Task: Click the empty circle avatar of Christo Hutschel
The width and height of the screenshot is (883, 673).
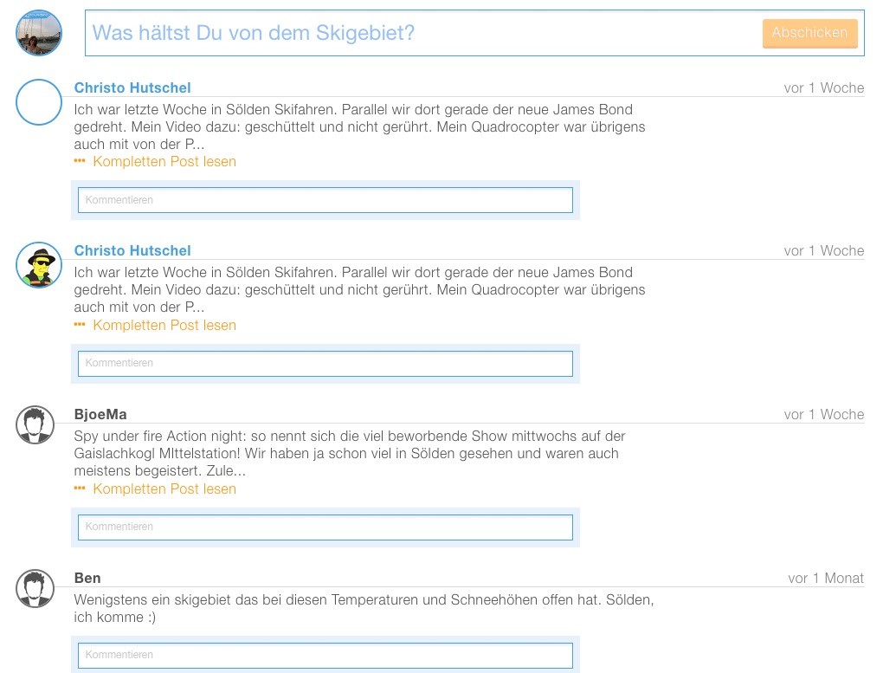Action: pos(39,102)
